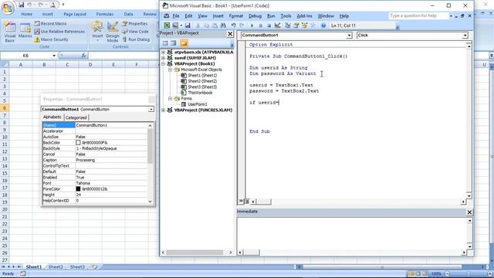This screenshot has width=494, height=278.
Task: Open Macros from the Excel ribbon
Action: click(25, 31)
